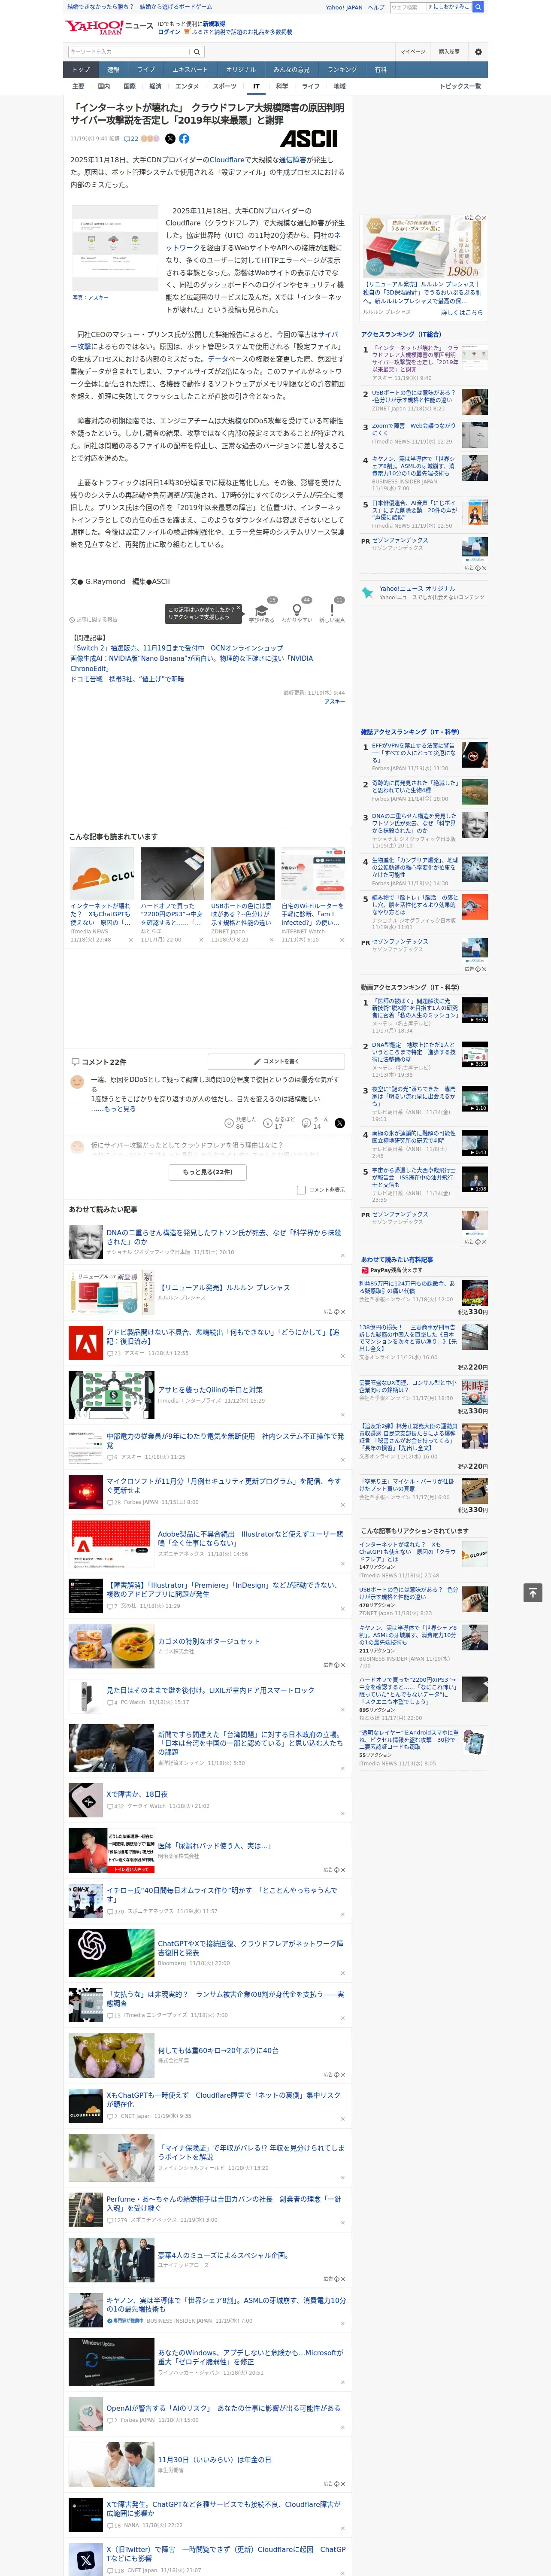
Task: Click the top-bar ウェブ検索 input field
Action: 408,7
